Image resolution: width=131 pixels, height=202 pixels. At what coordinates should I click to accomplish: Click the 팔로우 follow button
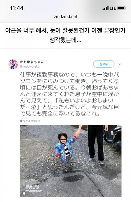pyautogui.click(x=104, y=64)
